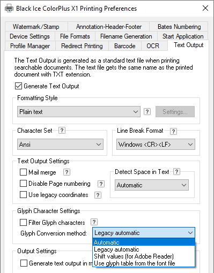The image size is (214, 273).
Task: Open help for Line Break Format
Action: [173, 131]
